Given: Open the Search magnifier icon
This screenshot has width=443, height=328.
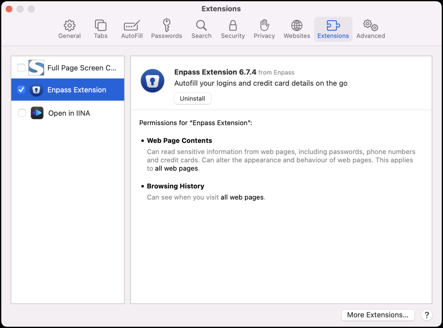Looking at the screenshot, I should point(201,26).
